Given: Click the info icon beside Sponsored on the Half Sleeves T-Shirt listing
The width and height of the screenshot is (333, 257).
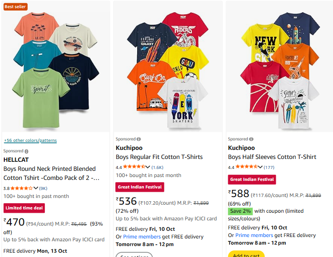Looking at the screenshot, I should (251, 139).
